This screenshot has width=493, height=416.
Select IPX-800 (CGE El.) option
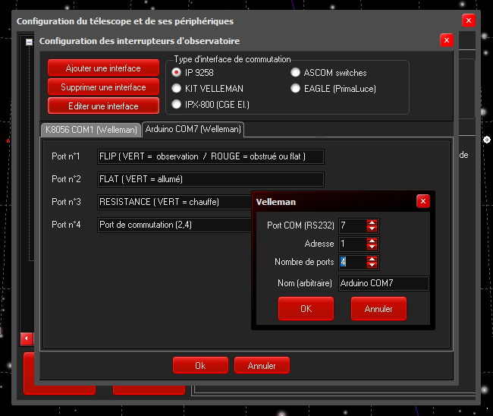coord(177,104)
